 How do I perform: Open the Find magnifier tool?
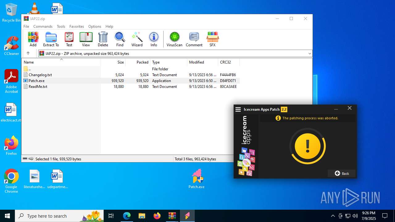coord(120,39)
